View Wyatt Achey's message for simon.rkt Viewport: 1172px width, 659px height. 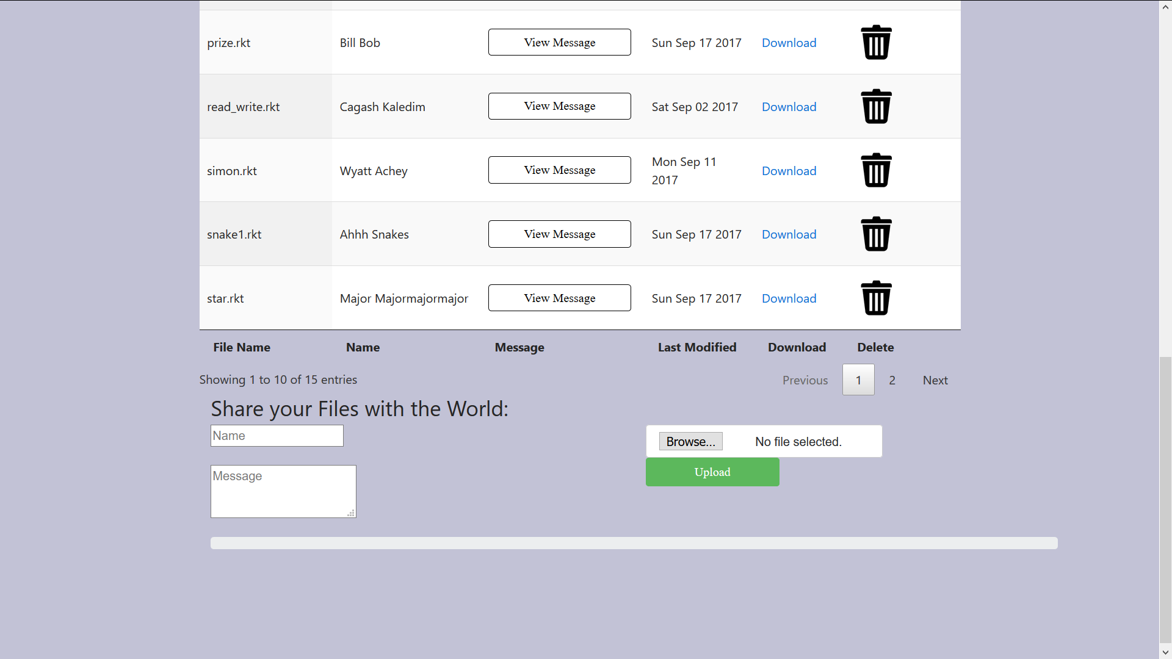559,170
